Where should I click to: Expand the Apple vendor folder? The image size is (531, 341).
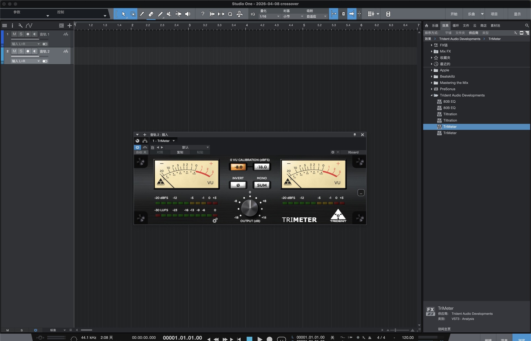431,70
